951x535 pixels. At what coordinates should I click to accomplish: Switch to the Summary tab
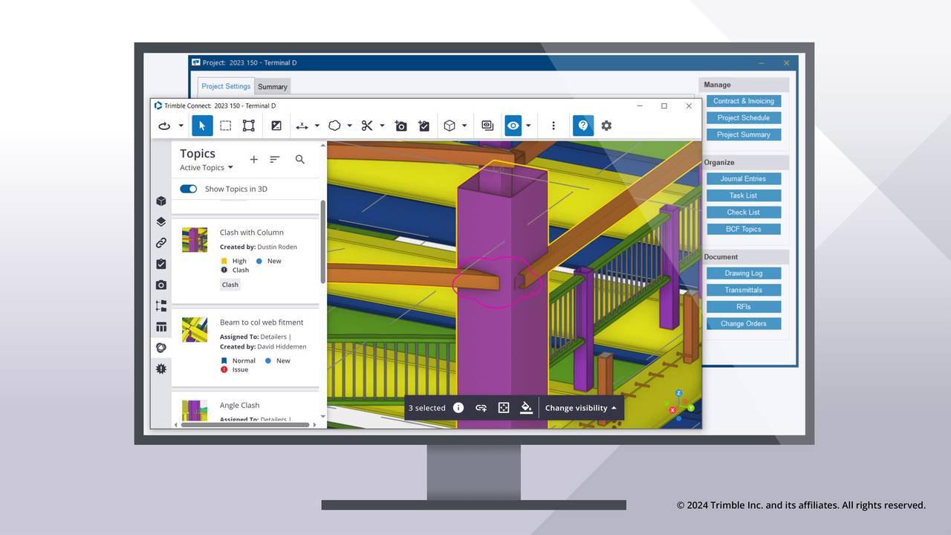coord(272,86)
